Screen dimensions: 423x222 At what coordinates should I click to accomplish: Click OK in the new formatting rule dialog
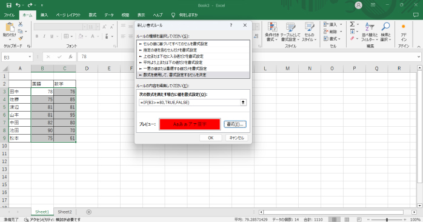[x=211, y=138]
